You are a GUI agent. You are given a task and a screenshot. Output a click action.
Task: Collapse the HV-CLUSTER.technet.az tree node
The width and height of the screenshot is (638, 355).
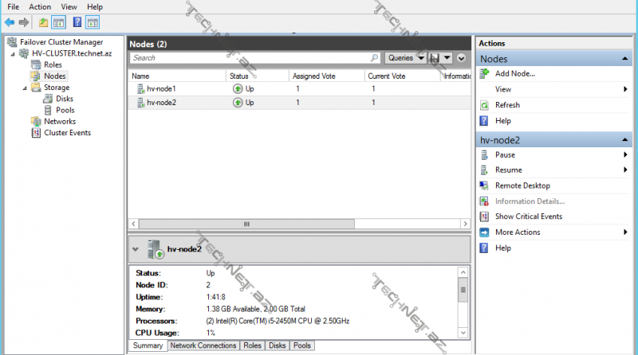[13, 54]
